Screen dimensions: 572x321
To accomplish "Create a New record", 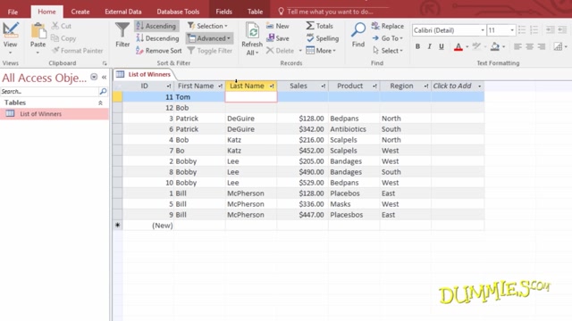I will 278,26.
